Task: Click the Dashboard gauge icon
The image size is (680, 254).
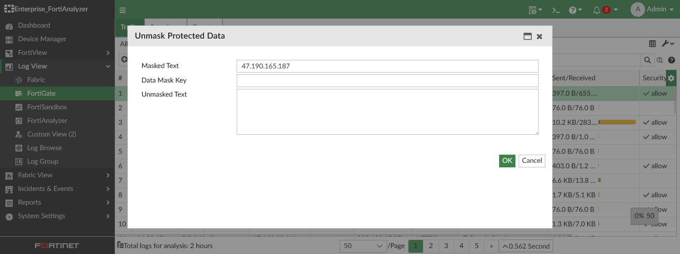Action: (x=9, y=26)
